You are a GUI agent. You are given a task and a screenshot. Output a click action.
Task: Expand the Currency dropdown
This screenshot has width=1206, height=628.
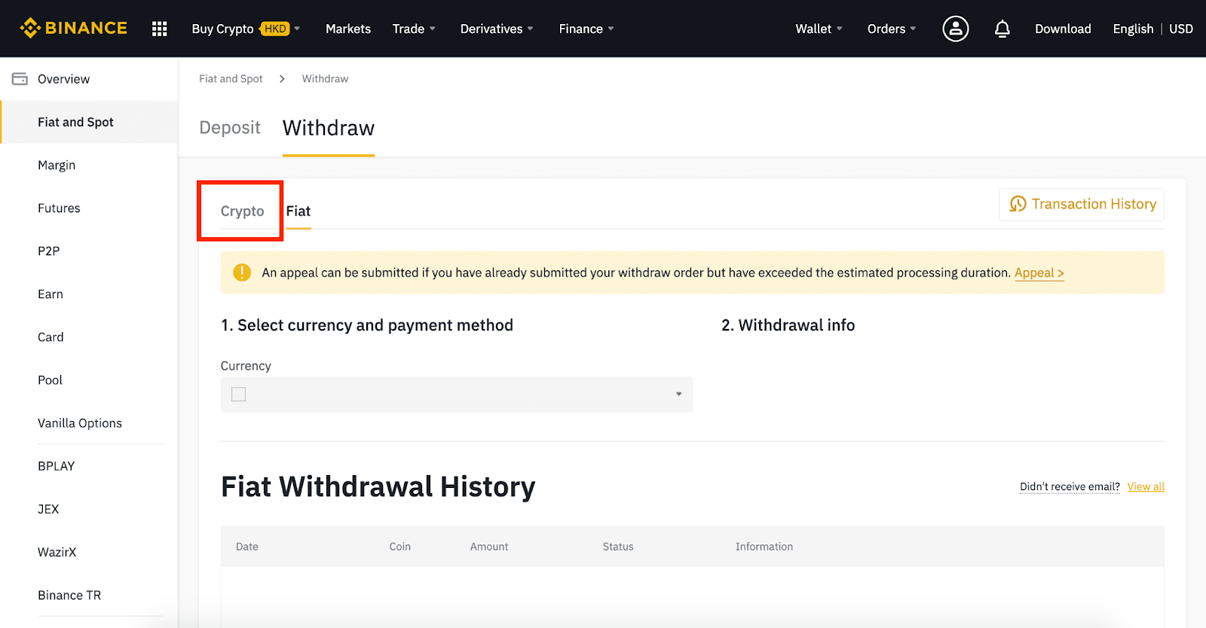(678, 395)
